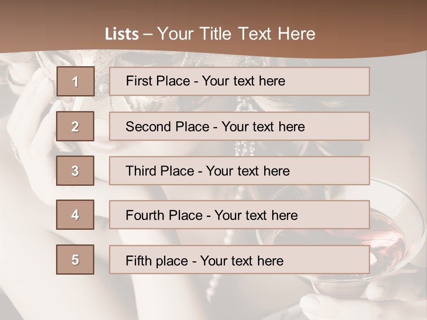This screenshot has height=320, width=427.
Task: Click the number 5 box
Action: pyautogui.click(x=75, y=260)
